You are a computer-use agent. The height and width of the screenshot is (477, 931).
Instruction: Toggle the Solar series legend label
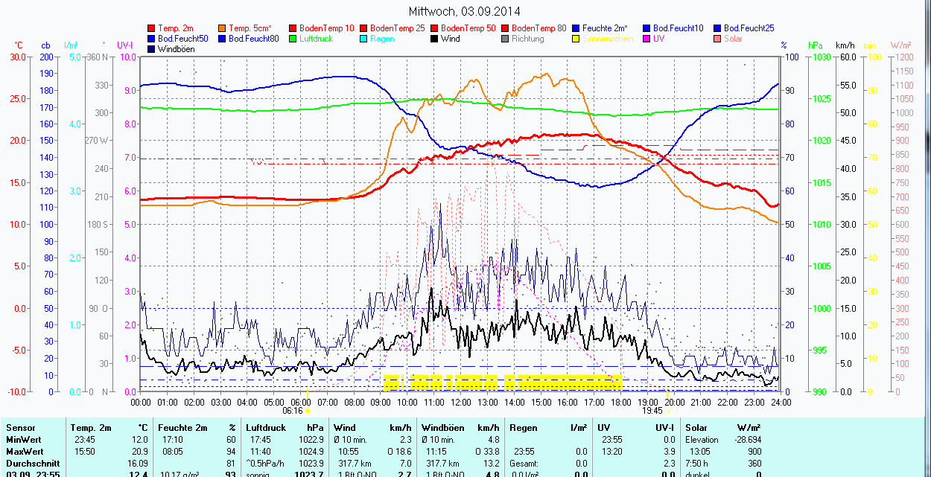[734, 39]
